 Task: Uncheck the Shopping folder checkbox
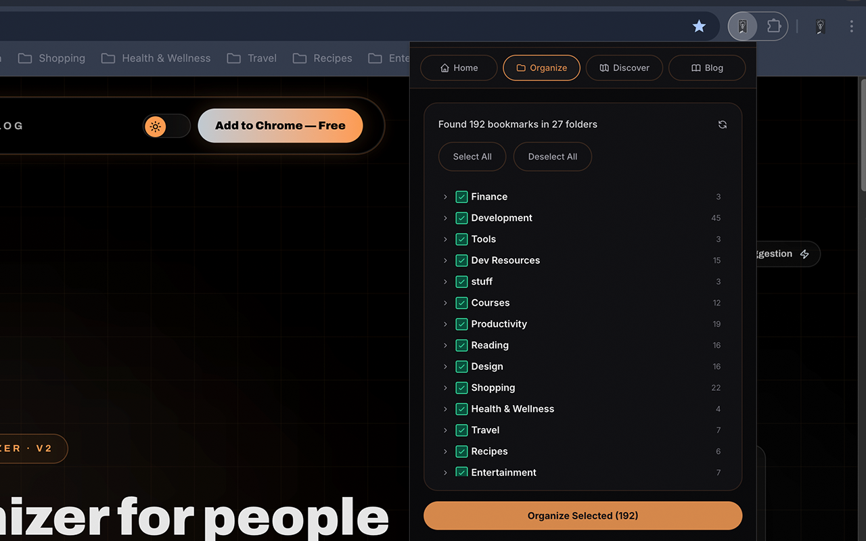[x=461, y=387]
